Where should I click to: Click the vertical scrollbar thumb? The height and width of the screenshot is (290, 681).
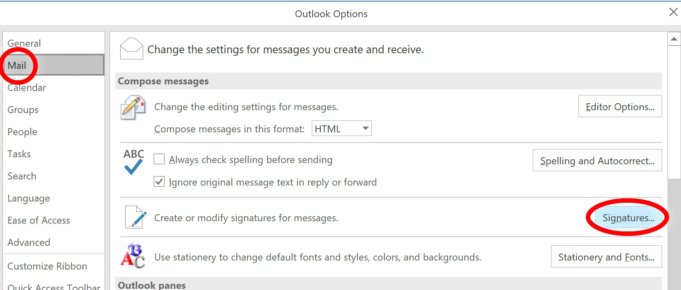(674, 112)
